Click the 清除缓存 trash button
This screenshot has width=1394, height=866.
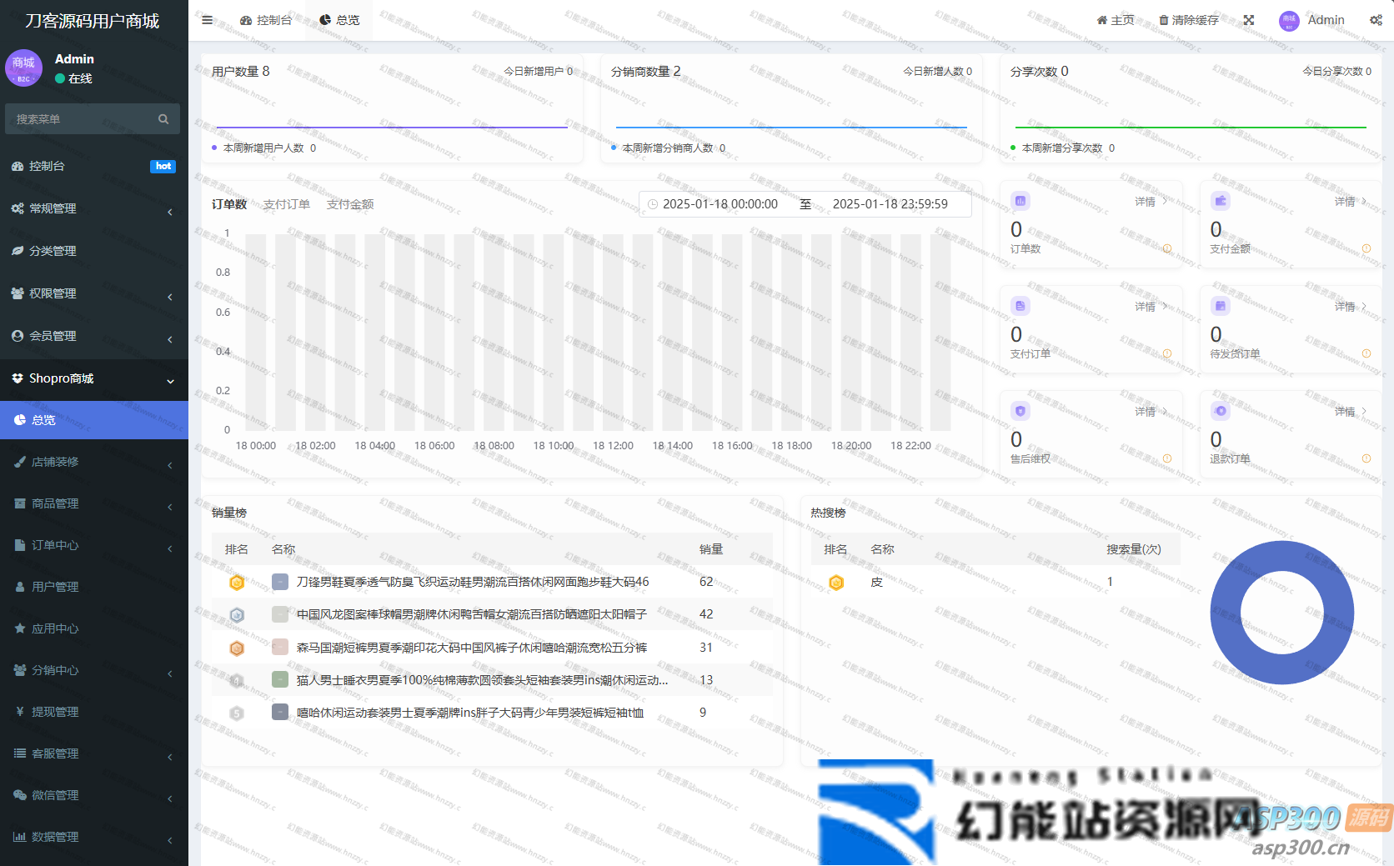pyautogui.click(x=1188, y=20)
